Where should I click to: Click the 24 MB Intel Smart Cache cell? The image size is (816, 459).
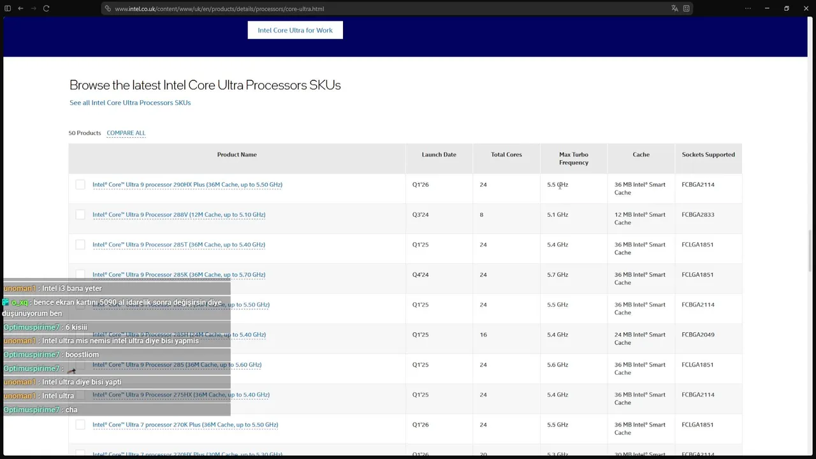point(640,339)
